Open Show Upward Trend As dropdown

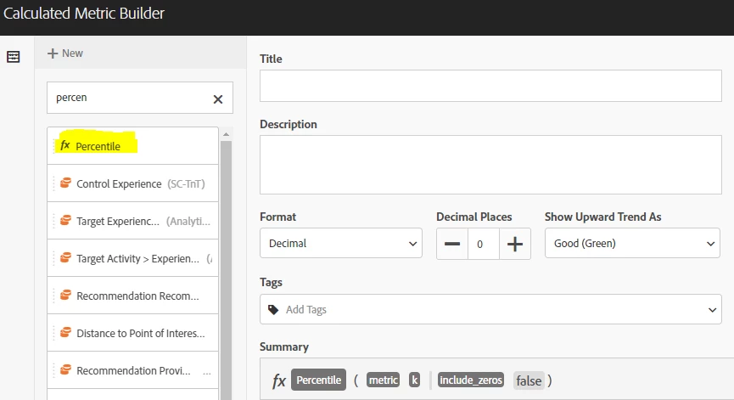coord(632,243)
